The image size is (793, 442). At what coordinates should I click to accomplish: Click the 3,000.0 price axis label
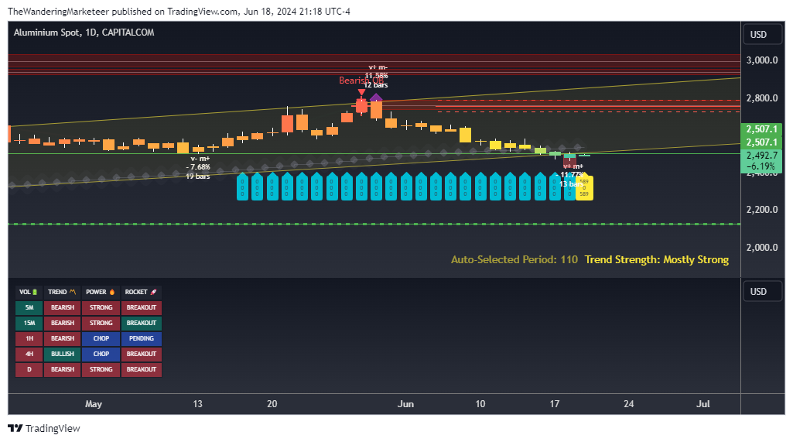[x=762, y=60]
